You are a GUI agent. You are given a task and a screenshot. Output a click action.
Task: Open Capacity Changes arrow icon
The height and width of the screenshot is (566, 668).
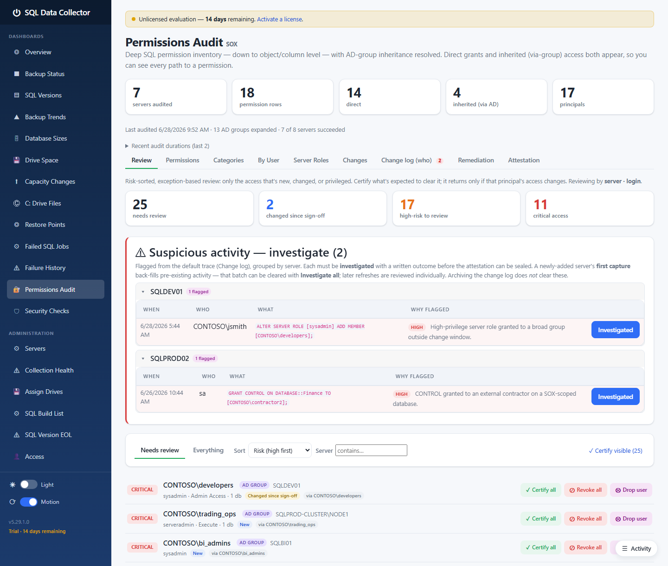[x=17, y=181]
